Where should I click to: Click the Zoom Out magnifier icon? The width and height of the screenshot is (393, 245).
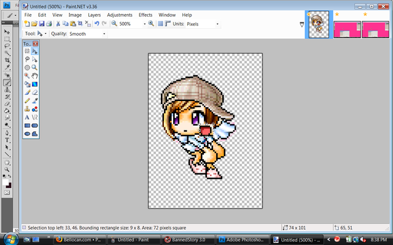(x=114, y=24)
